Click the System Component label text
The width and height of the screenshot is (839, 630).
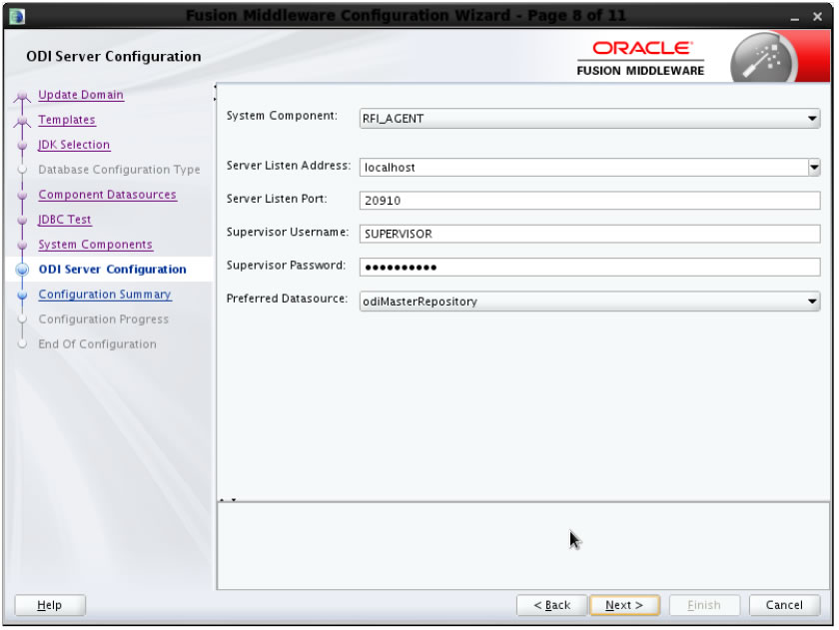[x=282, y=116]
